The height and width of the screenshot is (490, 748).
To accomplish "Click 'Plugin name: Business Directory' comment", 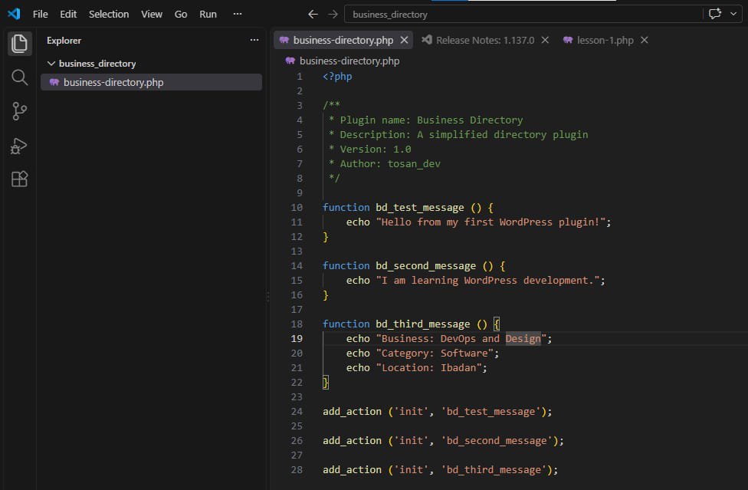I will coord(431,120).
